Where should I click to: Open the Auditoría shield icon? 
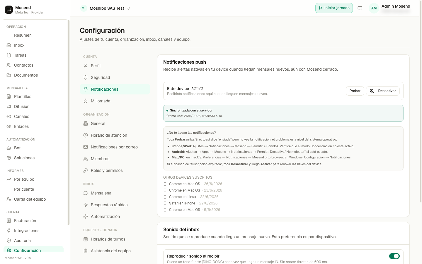9,241
